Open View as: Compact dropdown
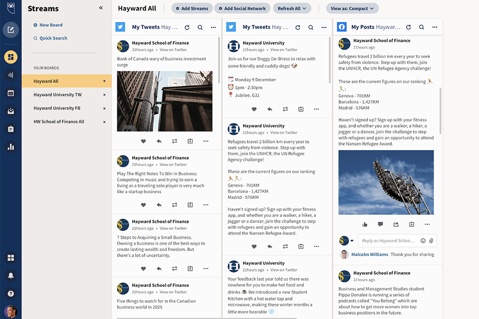The height and width of the screenshot is (319, 479). 352,8
